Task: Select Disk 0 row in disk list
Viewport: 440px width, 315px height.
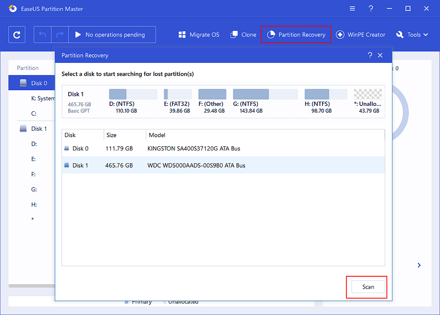Action: click(x=223, y=148)
